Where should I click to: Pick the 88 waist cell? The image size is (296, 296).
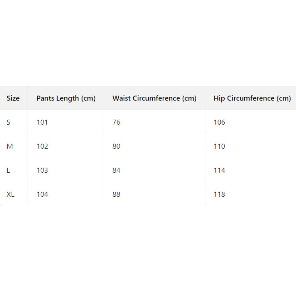[116, 194]
